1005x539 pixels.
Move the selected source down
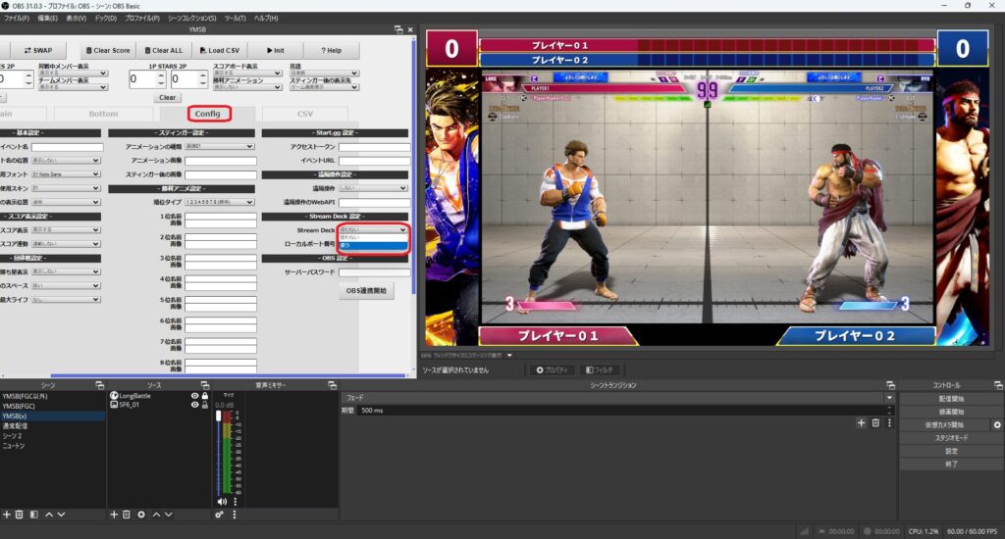(168, 514)
